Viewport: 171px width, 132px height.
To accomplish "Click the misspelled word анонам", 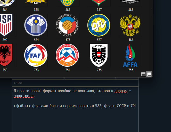I will coord(121,91).
